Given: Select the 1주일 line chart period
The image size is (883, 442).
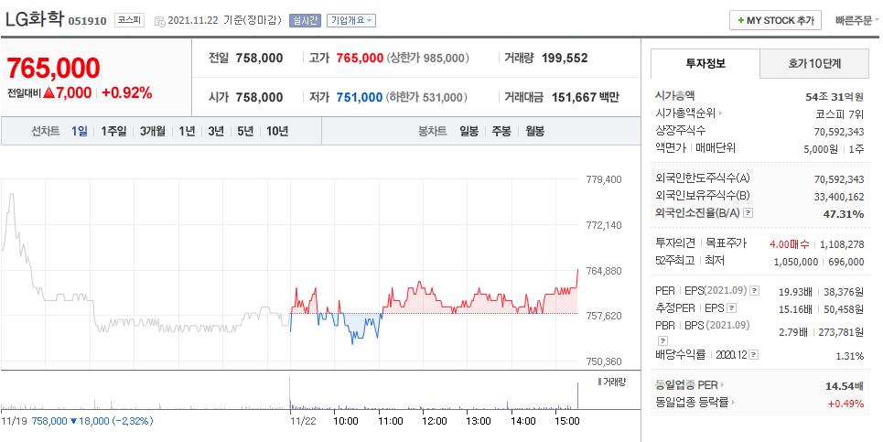Looking at the screenshot, I should coord(113,131).
